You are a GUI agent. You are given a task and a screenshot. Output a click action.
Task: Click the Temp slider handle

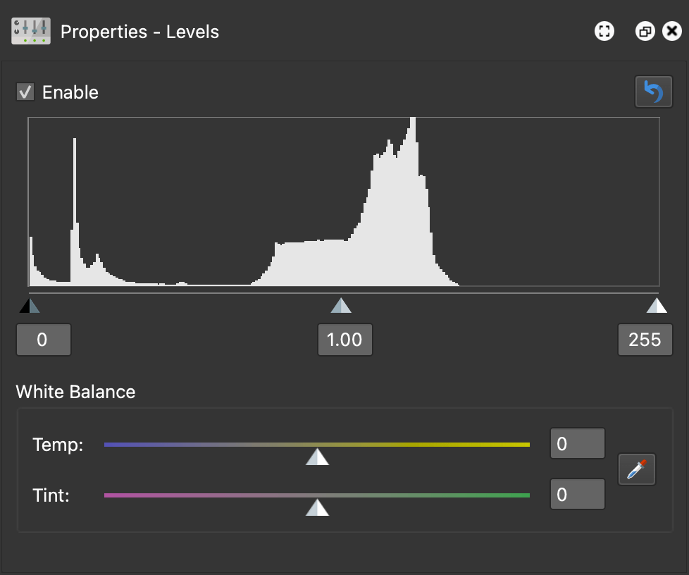coord(317,457)
